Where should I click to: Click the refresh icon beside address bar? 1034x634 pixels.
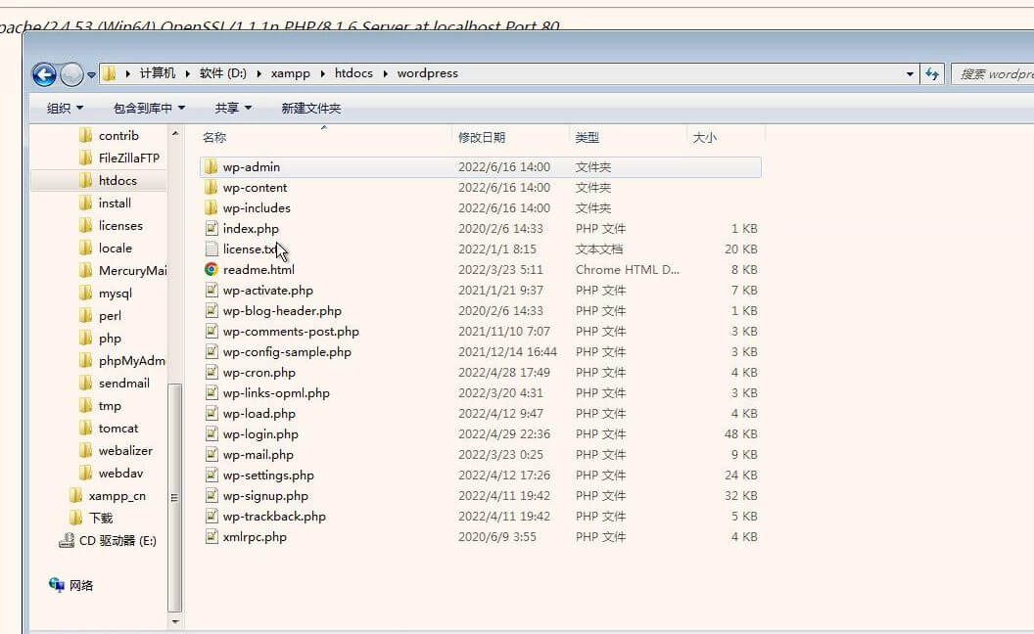[x=932, y=73]
